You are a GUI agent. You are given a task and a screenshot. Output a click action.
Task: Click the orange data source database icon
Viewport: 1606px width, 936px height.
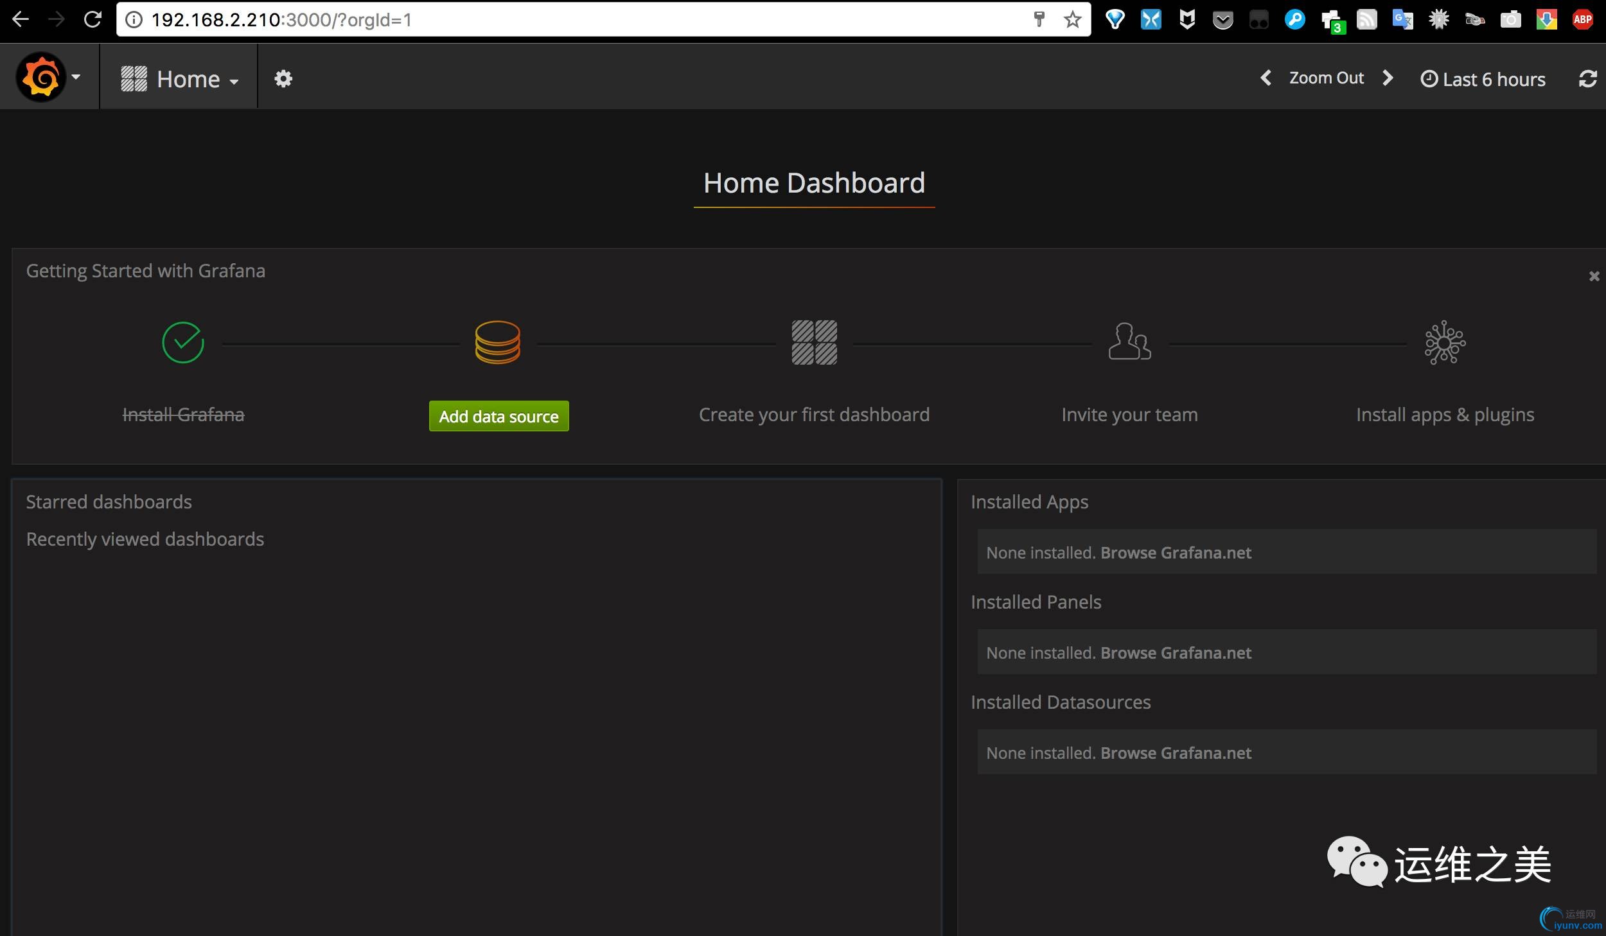click(497, 342)
